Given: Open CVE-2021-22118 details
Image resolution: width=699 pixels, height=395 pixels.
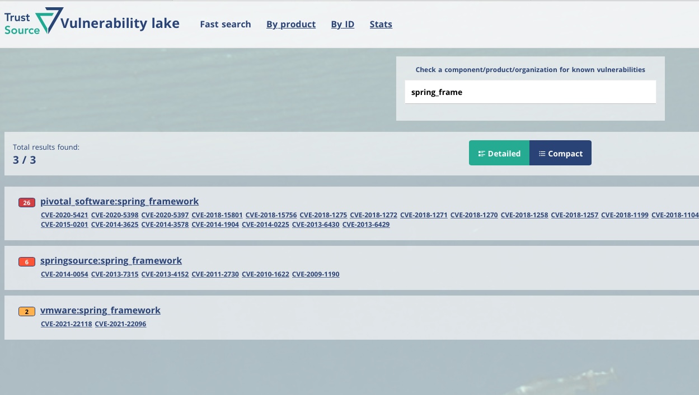Looking at the screenshot, I should (x=67, y=324).
